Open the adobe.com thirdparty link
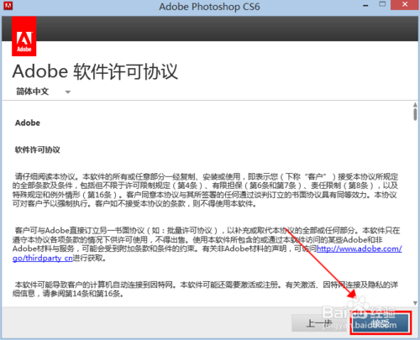This screenshot has width=420, height=340. tap(360, 248)
